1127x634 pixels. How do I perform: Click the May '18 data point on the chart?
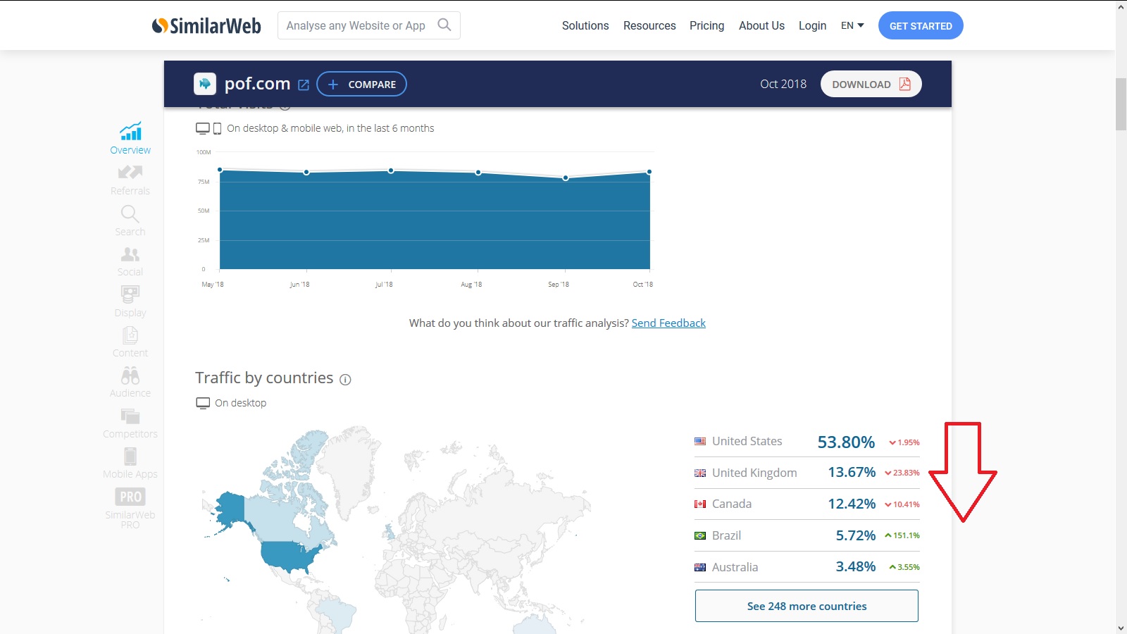coord(220,170)
